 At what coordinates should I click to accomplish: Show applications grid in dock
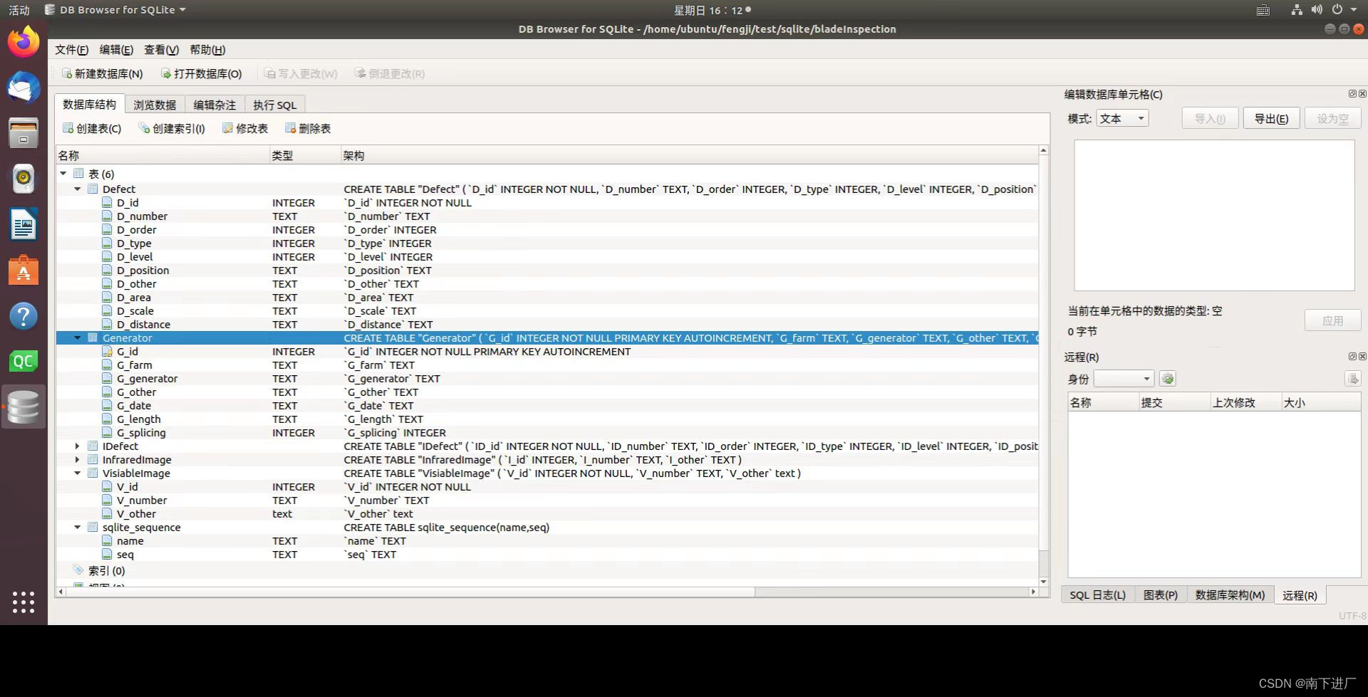[24, 602]
